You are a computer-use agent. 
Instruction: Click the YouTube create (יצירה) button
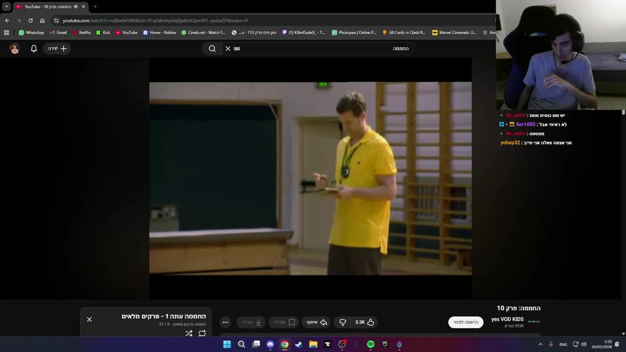(57, 48)
